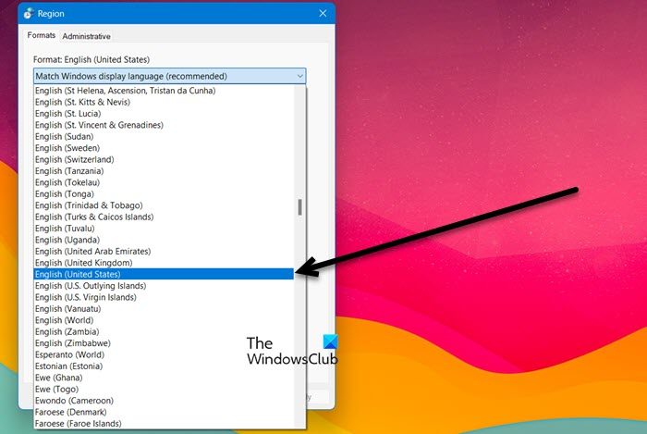
Task: Select English (Zimbabwe) entry
Action: click(164, 343)
